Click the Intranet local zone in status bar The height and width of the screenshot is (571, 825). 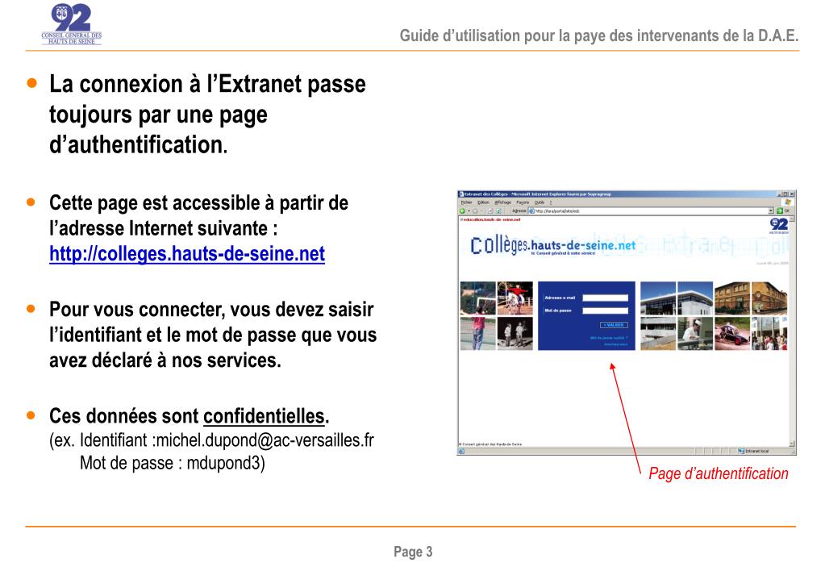(753, 451)
